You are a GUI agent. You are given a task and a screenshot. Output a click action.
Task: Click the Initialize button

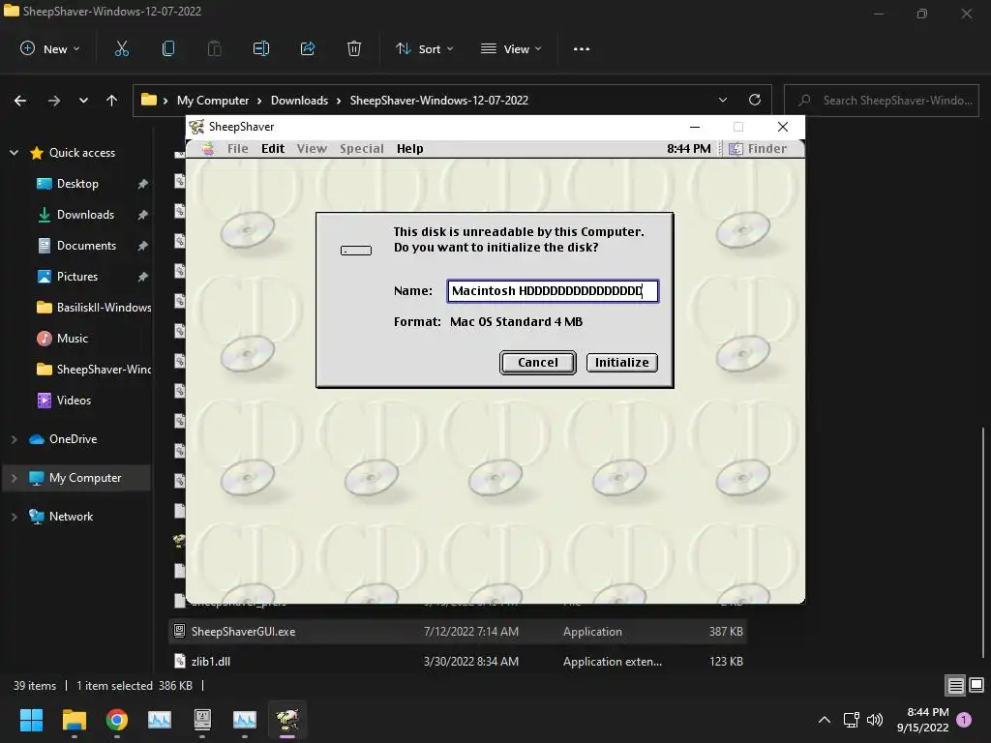(622, 363)
